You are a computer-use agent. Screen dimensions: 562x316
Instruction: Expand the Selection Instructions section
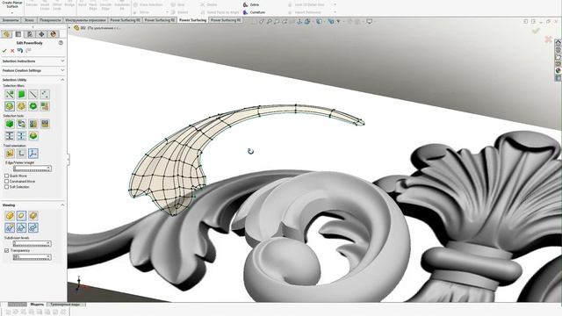coord(33,61)
